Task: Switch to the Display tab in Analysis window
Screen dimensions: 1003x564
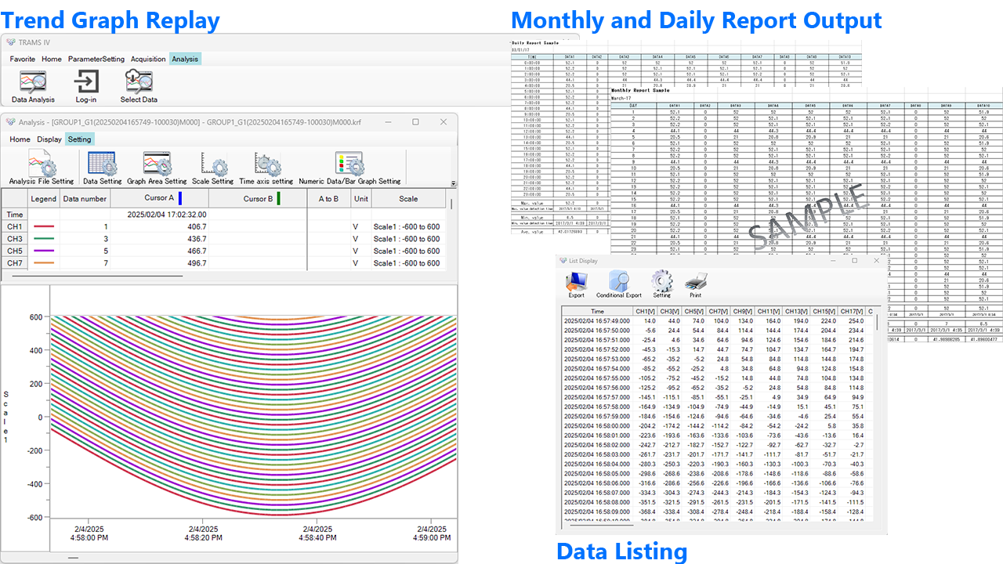Action: click(49, 139)
